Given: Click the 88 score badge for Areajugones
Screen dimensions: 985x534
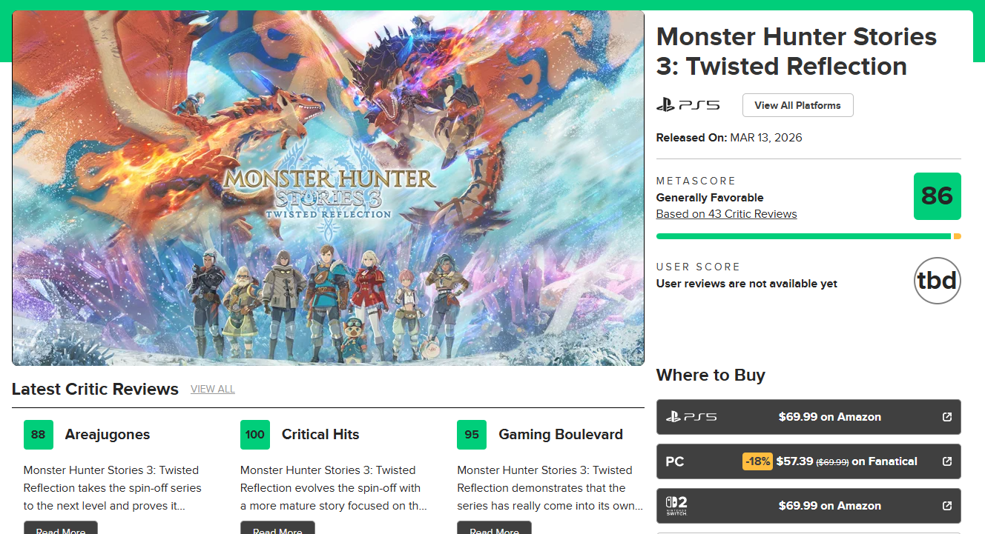Looking at the screenshot, I should [39, 435].
